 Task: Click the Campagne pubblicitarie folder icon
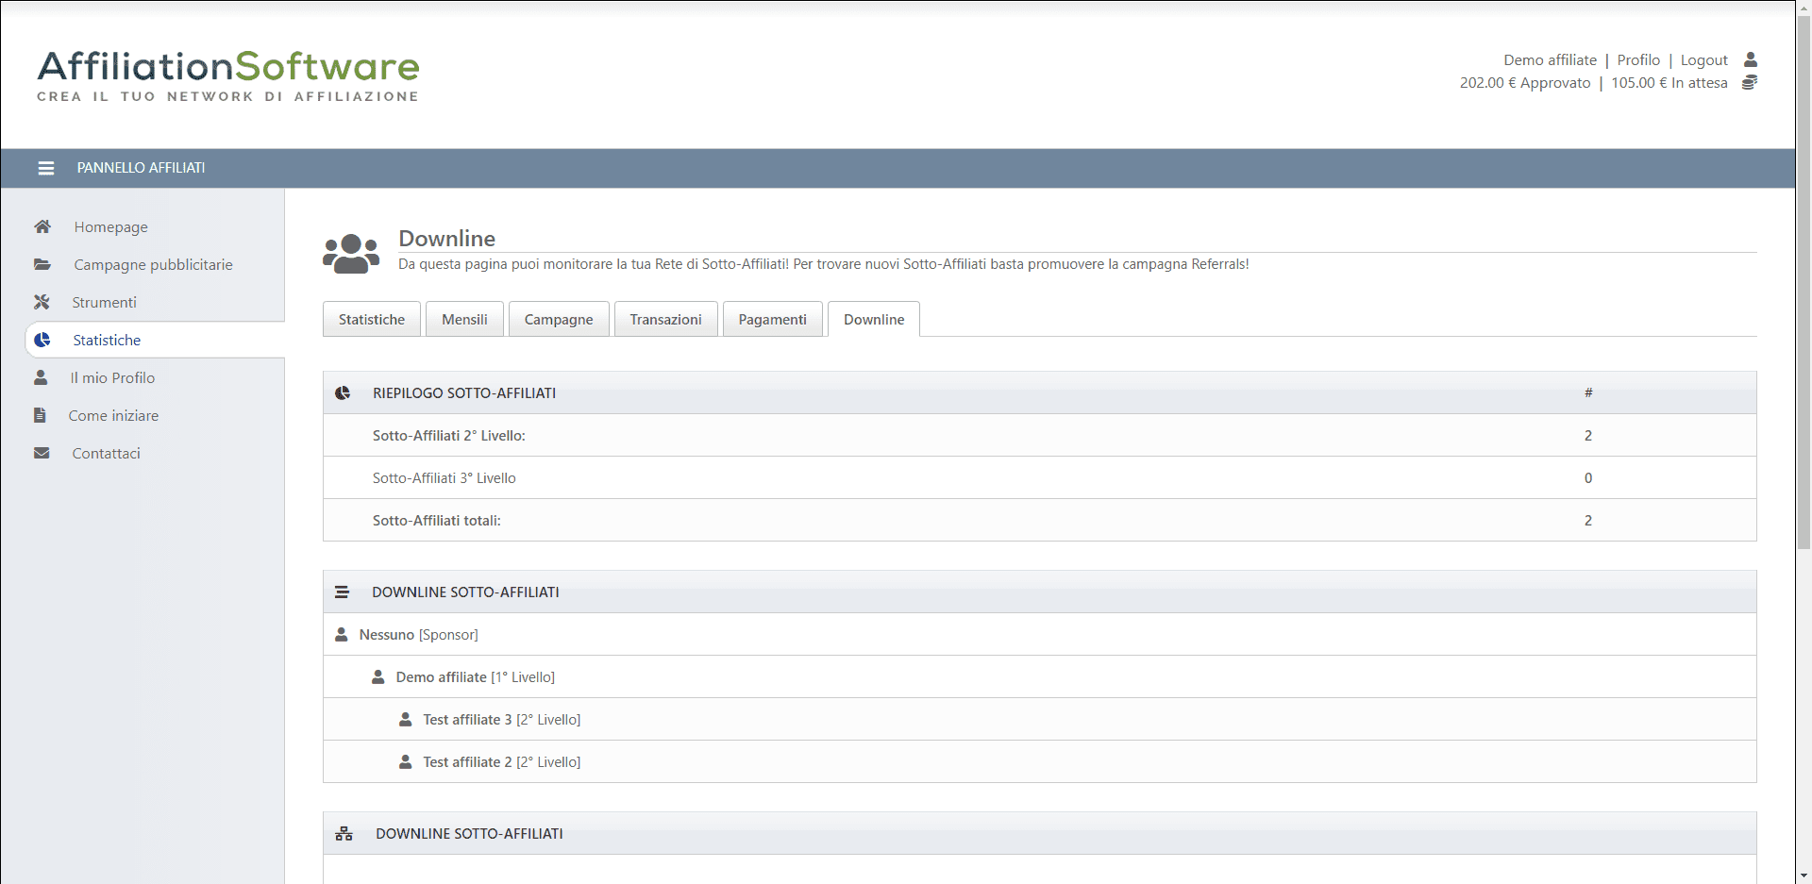click(x=42, y=264)
